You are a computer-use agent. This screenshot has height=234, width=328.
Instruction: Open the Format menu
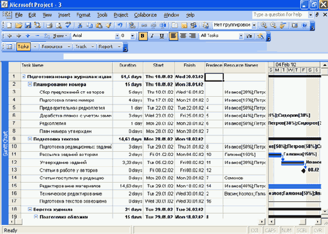pyautogui.click(x=84, y=15)
